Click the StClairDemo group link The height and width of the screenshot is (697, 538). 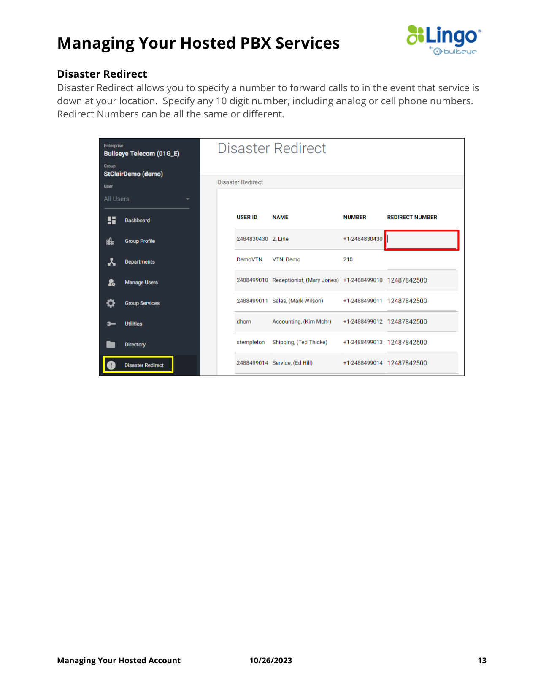pyautogui.click(x=133, y=174)
